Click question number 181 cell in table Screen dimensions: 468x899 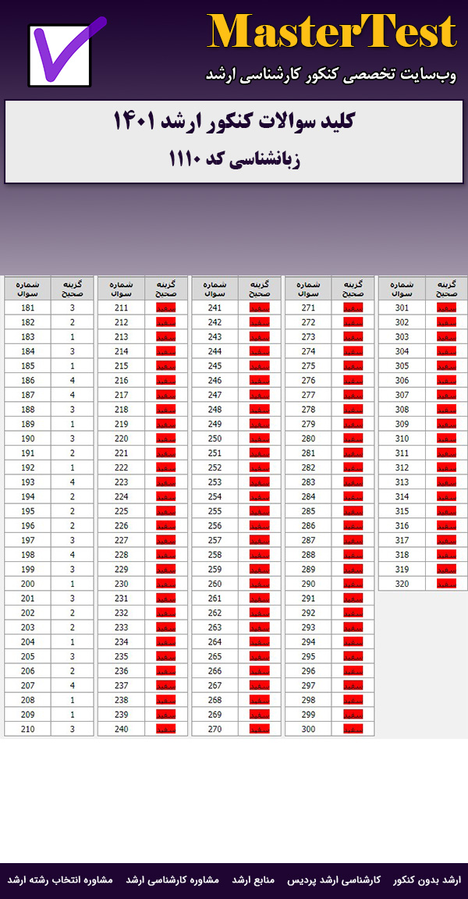pos(28,307)
